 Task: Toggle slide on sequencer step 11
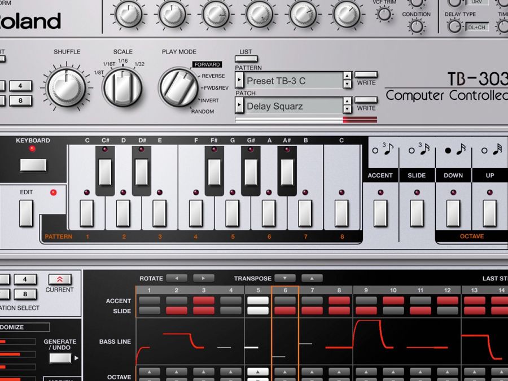(x=420, y=311)
